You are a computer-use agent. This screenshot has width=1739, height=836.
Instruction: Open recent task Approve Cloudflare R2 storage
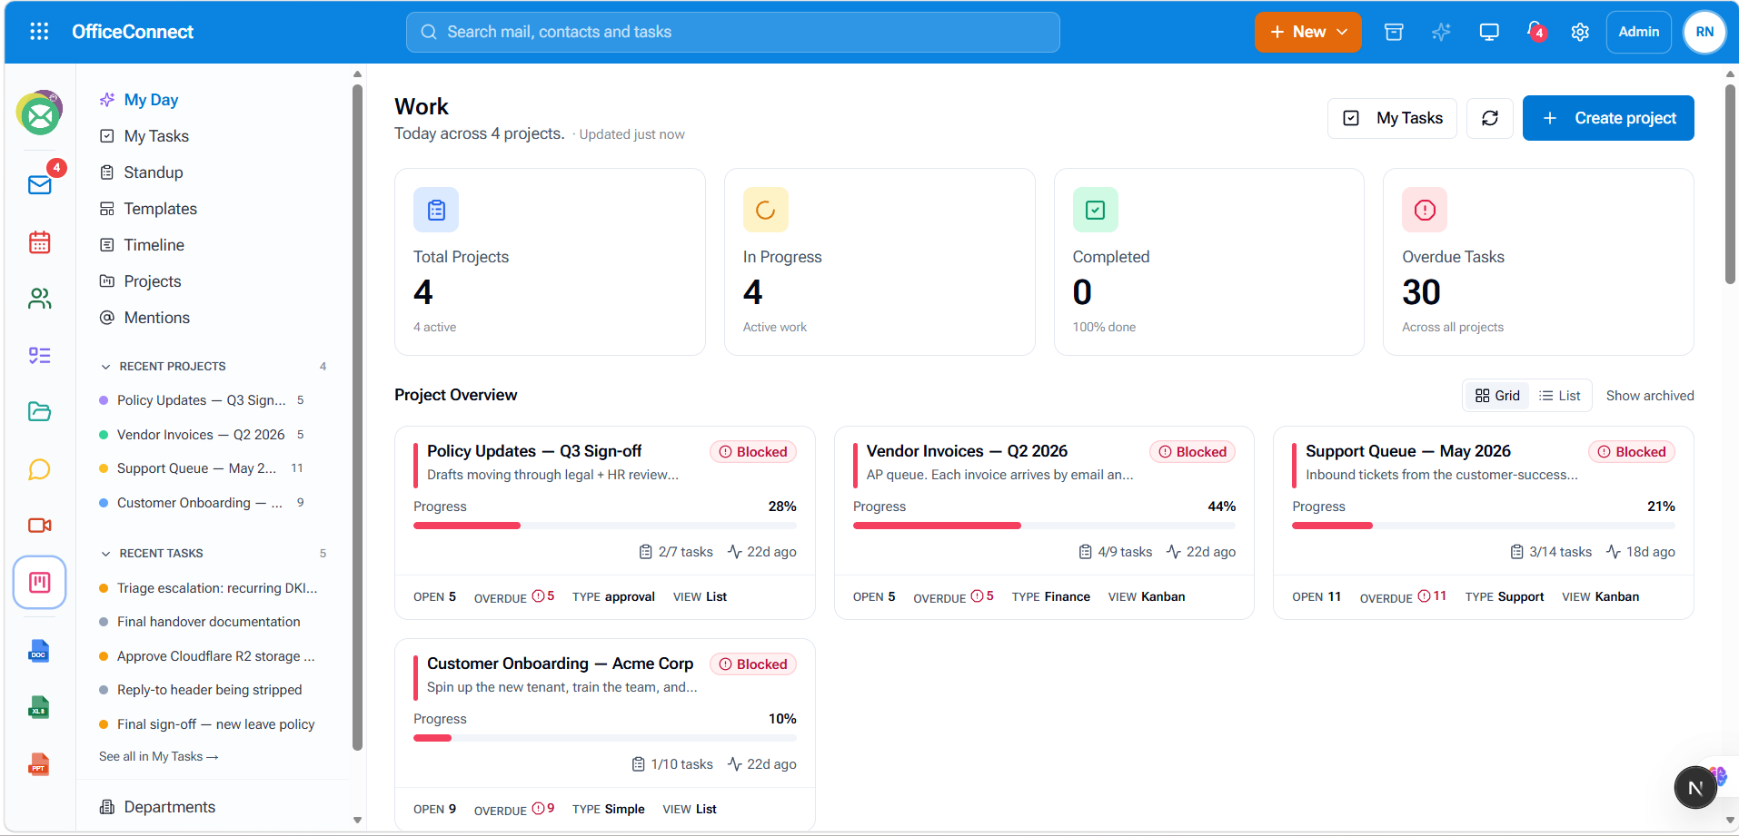[208, 656]
